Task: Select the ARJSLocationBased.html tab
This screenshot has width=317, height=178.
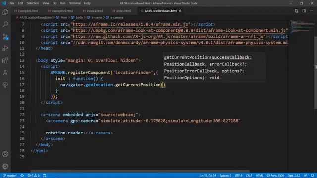Action: point(160,11)
